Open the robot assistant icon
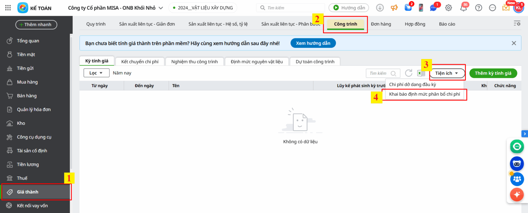The width and height of the screenshot is (528, 213). tap(517, 164)
